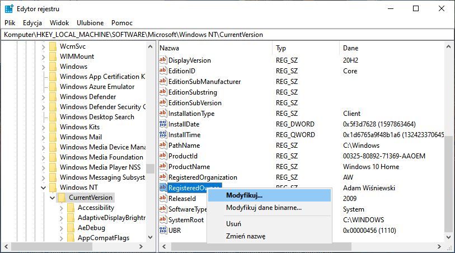The height and width of the screenshot is (253, 455).
Task: Expand the Accessibility subkey
Action: coord(62,208)
